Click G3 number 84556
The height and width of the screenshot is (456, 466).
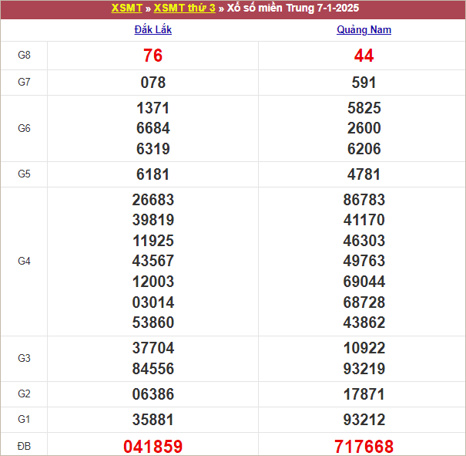[153, 369]
